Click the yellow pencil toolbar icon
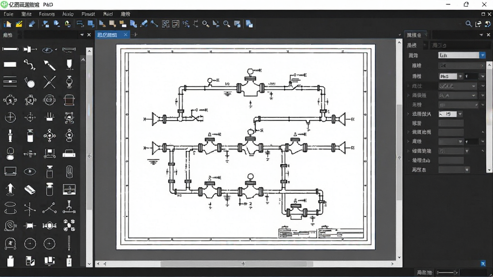Screen dimensions: 493x277 tap(19, 24)
